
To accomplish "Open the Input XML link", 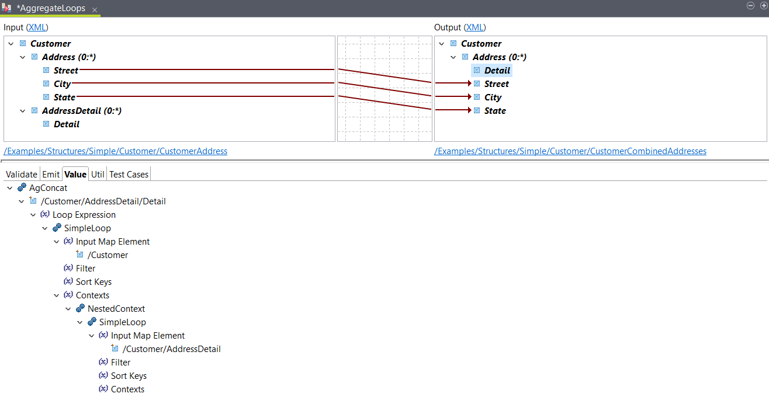I will 37,27.
